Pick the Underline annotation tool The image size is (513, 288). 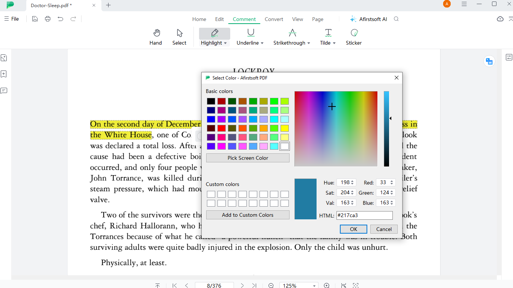coord(250,33)
